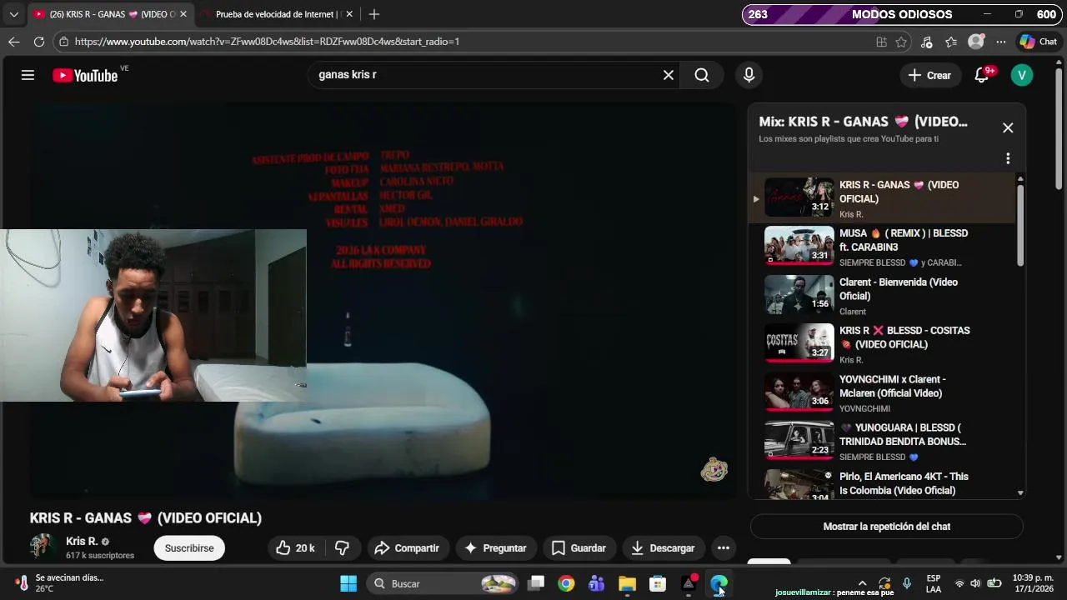Go back in the browser

[14, 42]
